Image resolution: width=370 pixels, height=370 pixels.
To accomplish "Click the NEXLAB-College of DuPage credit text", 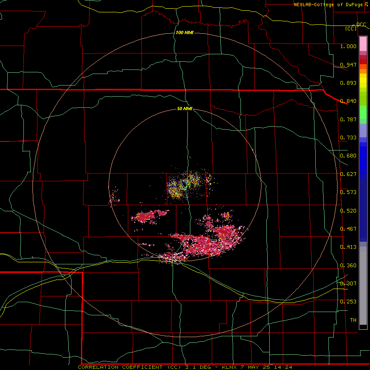I will [328, 5].
